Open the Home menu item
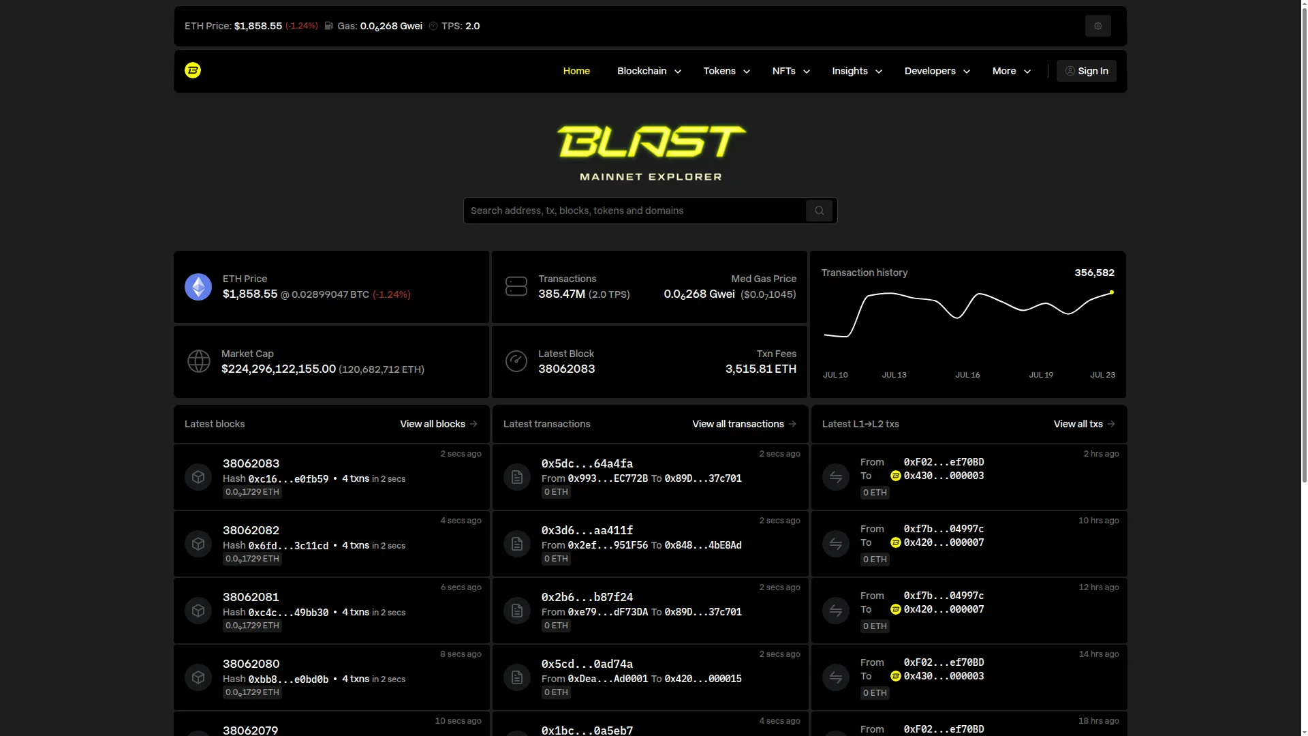The width and height of the screenshot is (1308, 736). coord(576,71)
